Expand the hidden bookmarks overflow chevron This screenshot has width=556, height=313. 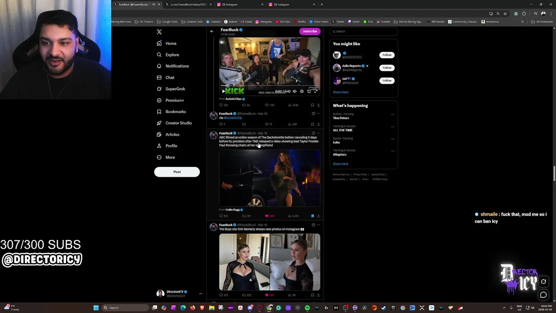523,22
